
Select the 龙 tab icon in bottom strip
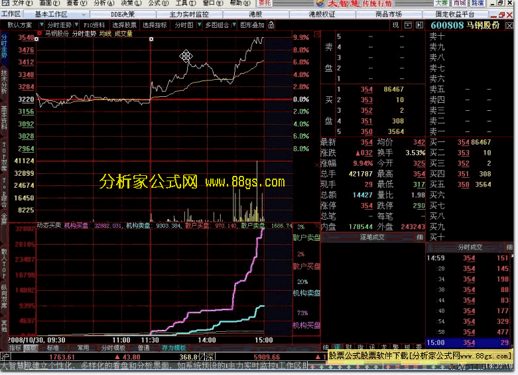point(383,347)
